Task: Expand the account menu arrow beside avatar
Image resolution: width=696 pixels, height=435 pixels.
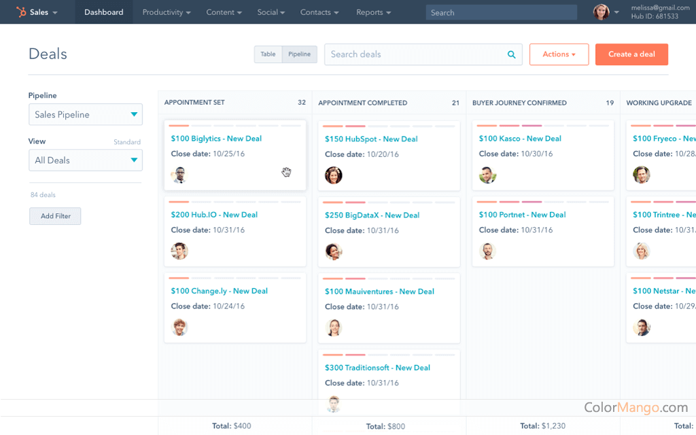Action: tap(616, 12)
